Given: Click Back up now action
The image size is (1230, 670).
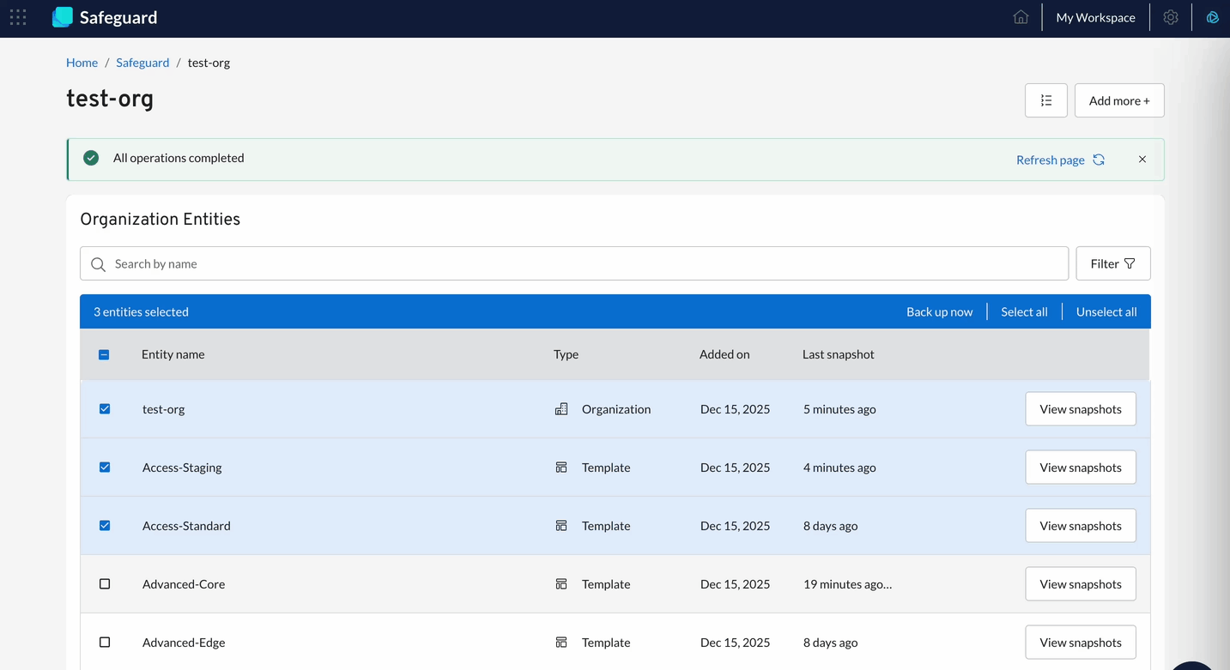Looking at the screenshot, I should [939, 311].
